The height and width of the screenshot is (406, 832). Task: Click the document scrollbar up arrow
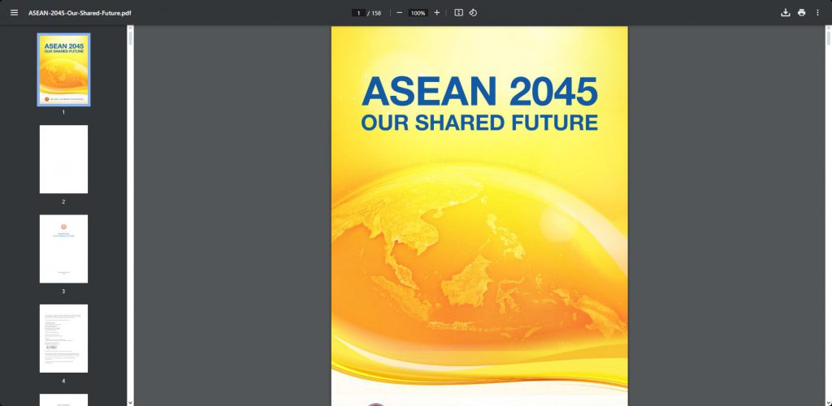coord(828,28)
